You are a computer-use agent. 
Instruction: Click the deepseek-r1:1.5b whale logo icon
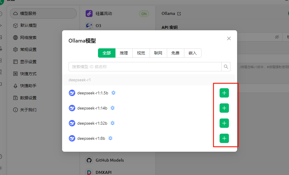coord(72,93)
